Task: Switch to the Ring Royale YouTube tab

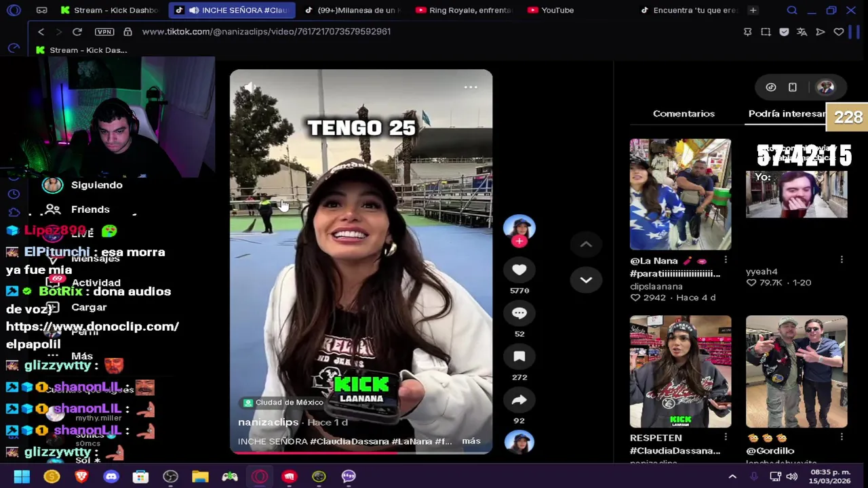Action: pyautogui.click(x=465, y=10)
